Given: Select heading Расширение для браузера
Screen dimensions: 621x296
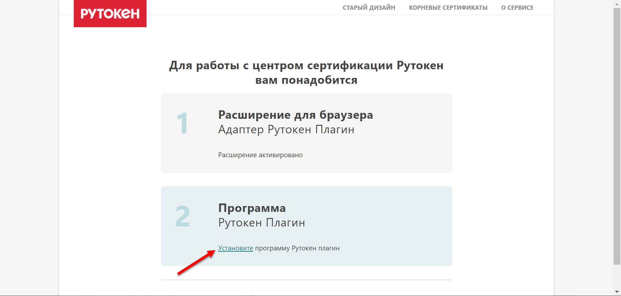Looking at the screenshot, I should coord(296,115).
